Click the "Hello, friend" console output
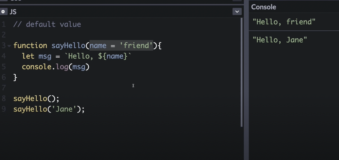 [x=284, y=22]
